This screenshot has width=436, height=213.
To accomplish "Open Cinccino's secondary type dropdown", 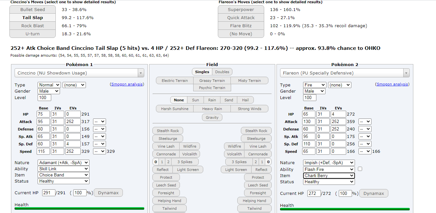I will 74,85.
